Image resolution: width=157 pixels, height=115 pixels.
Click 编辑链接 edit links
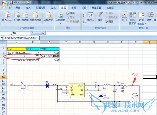pyautogui.click(x=73, y=22)
